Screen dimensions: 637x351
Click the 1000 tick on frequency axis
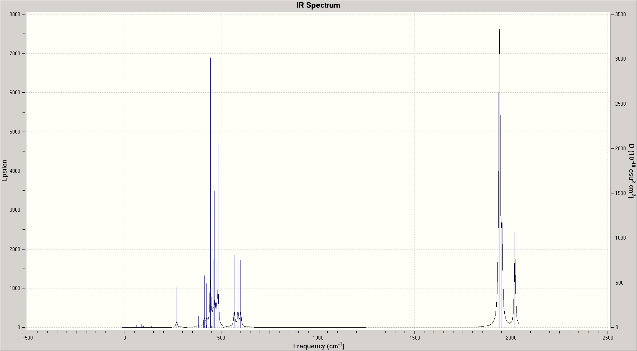click(x=318, y=338)
